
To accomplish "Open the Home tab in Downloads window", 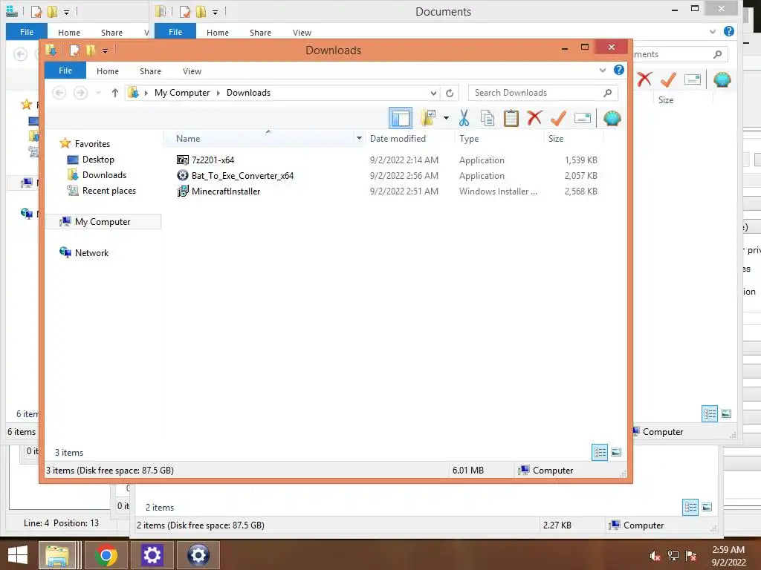I will pos(108,71).
